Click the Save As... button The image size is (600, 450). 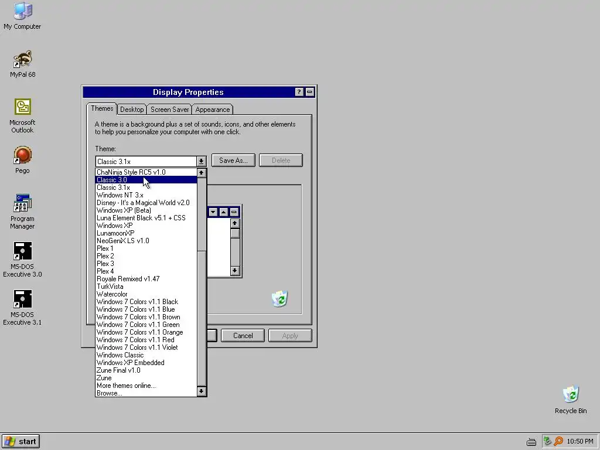pos(233,161)
